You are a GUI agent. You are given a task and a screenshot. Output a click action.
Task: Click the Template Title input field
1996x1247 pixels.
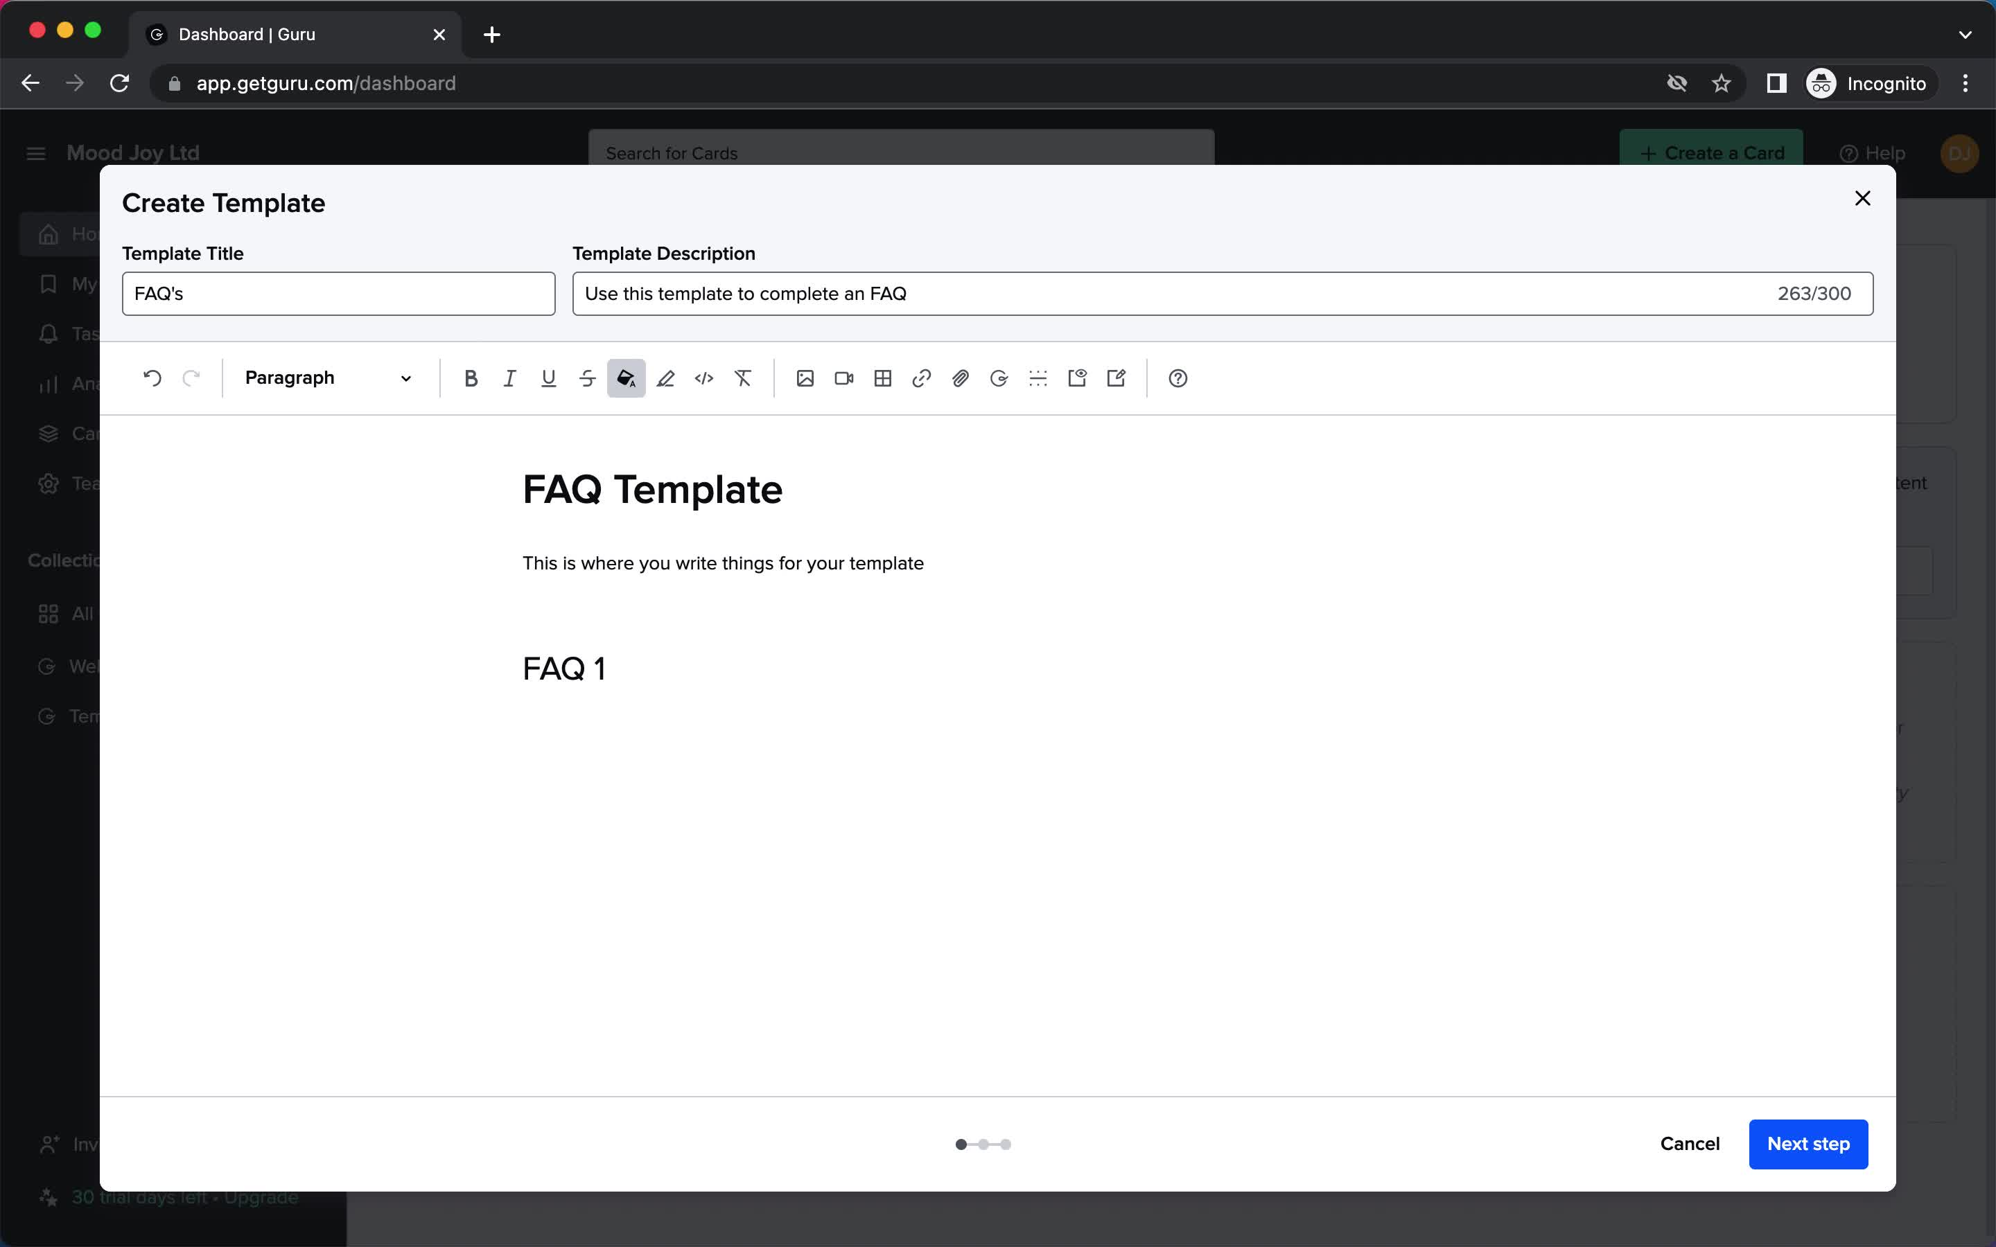[338, 293]
